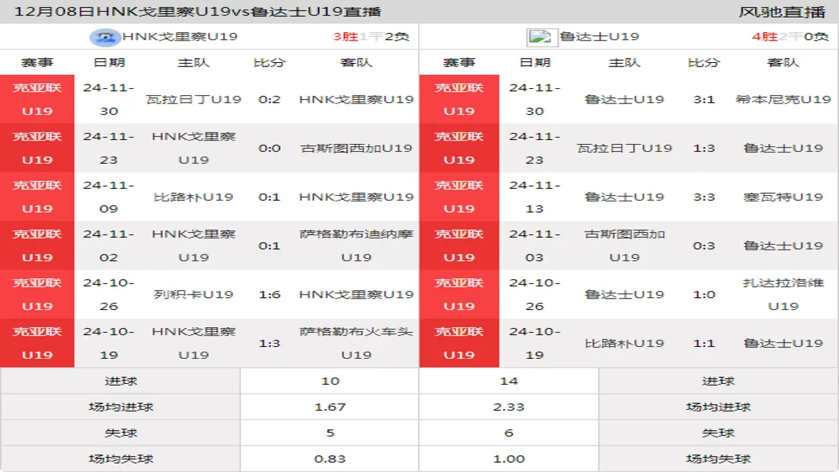
Task: Open 萨格勒布迪纳摩U19 team page
Action: 356,245
